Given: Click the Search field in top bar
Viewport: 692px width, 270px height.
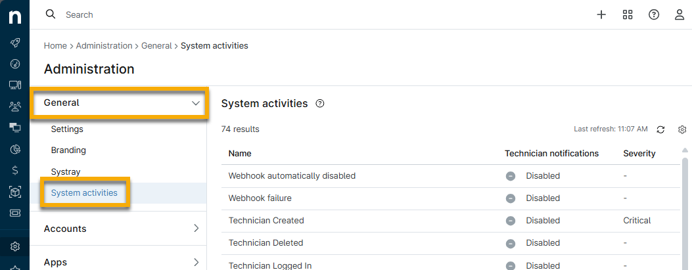Looking at the screenshot, I should click(197, 14).
